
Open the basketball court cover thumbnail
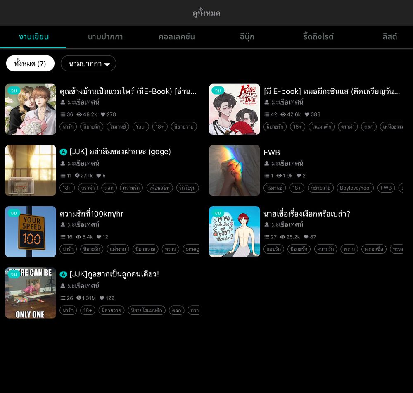(31, 171)
